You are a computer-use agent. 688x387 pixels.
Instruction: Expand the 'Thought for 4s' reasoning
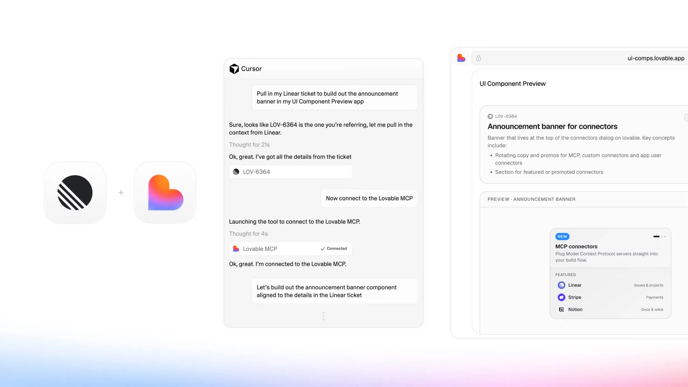[x=248, y=234]
